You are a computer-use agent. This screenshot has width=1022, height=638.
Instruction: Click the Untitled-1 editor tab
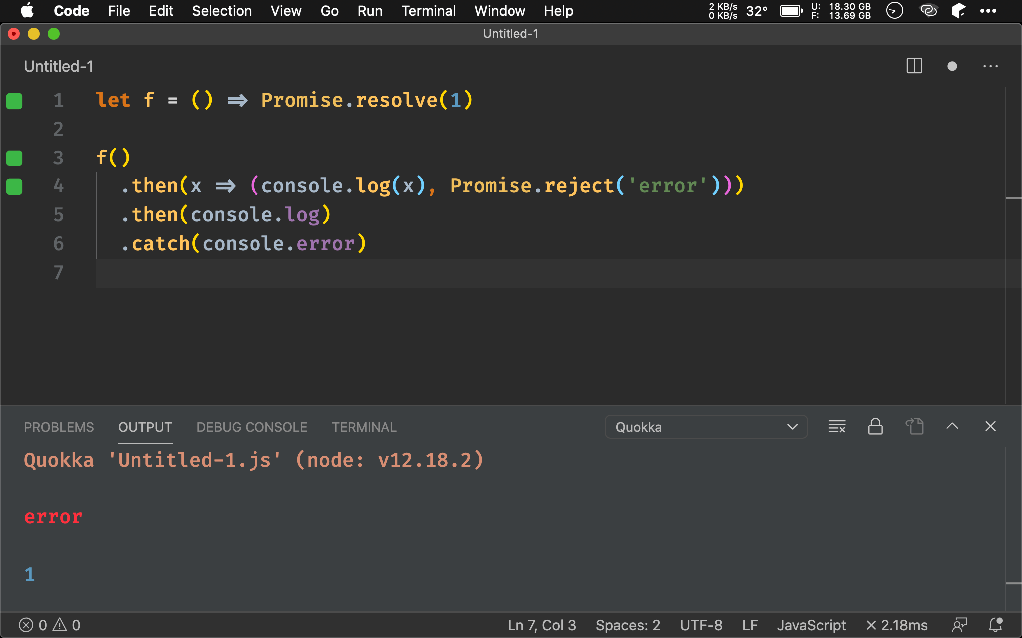click(59, 66)
